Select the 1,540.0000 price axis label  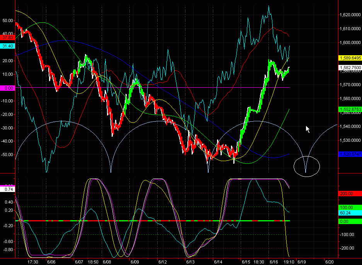pos(350,126)
